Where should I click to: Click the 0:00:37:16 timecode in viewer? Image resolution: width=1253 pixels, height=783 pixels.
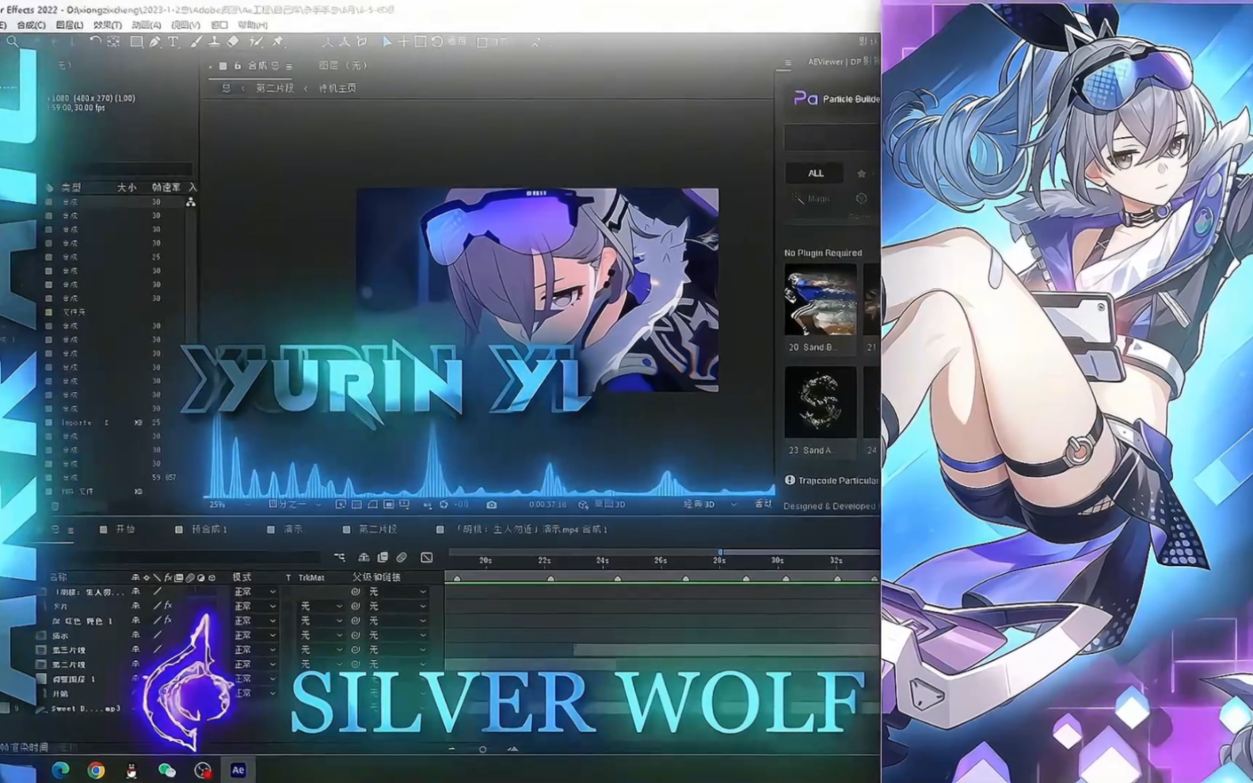(x=547, y=504)
